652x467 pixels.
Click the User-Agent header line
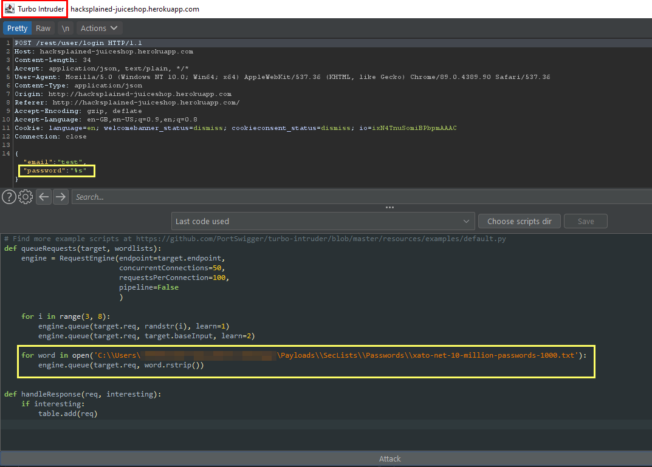tap(283, 77)
